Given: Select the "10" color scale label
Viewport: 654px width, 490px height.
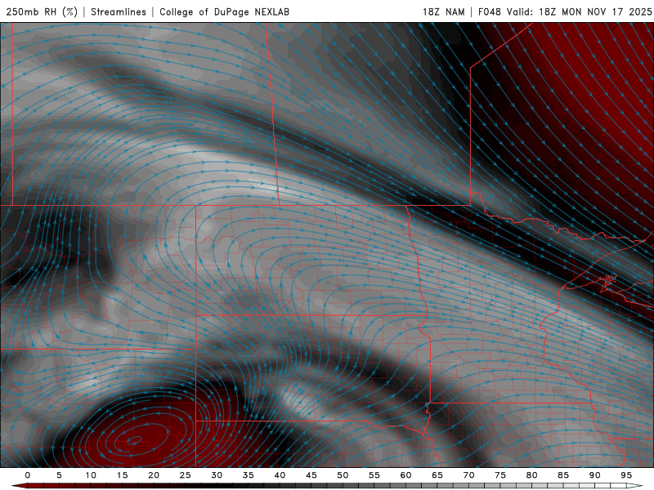Looking at the screenshot, I should click(x=91, y=475).
